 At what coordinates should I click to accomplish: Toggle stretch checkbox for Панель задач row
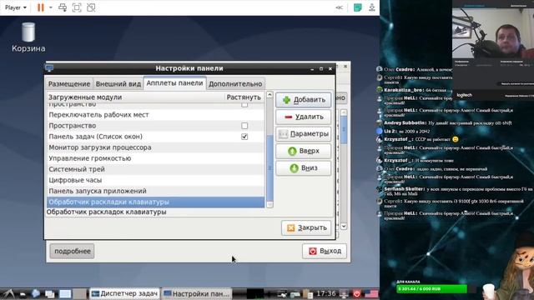click(244, 137)
